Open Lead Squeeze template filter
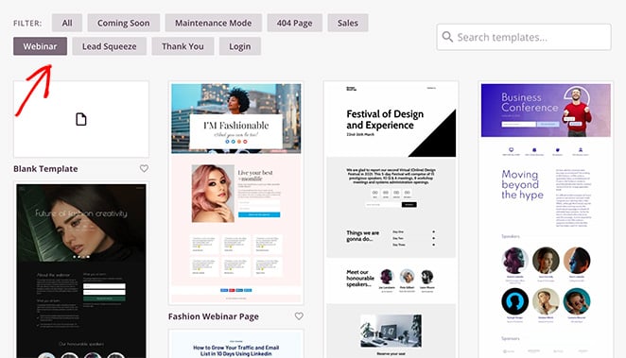The height and width of the screenshot is (358, 626). point(110,46)
